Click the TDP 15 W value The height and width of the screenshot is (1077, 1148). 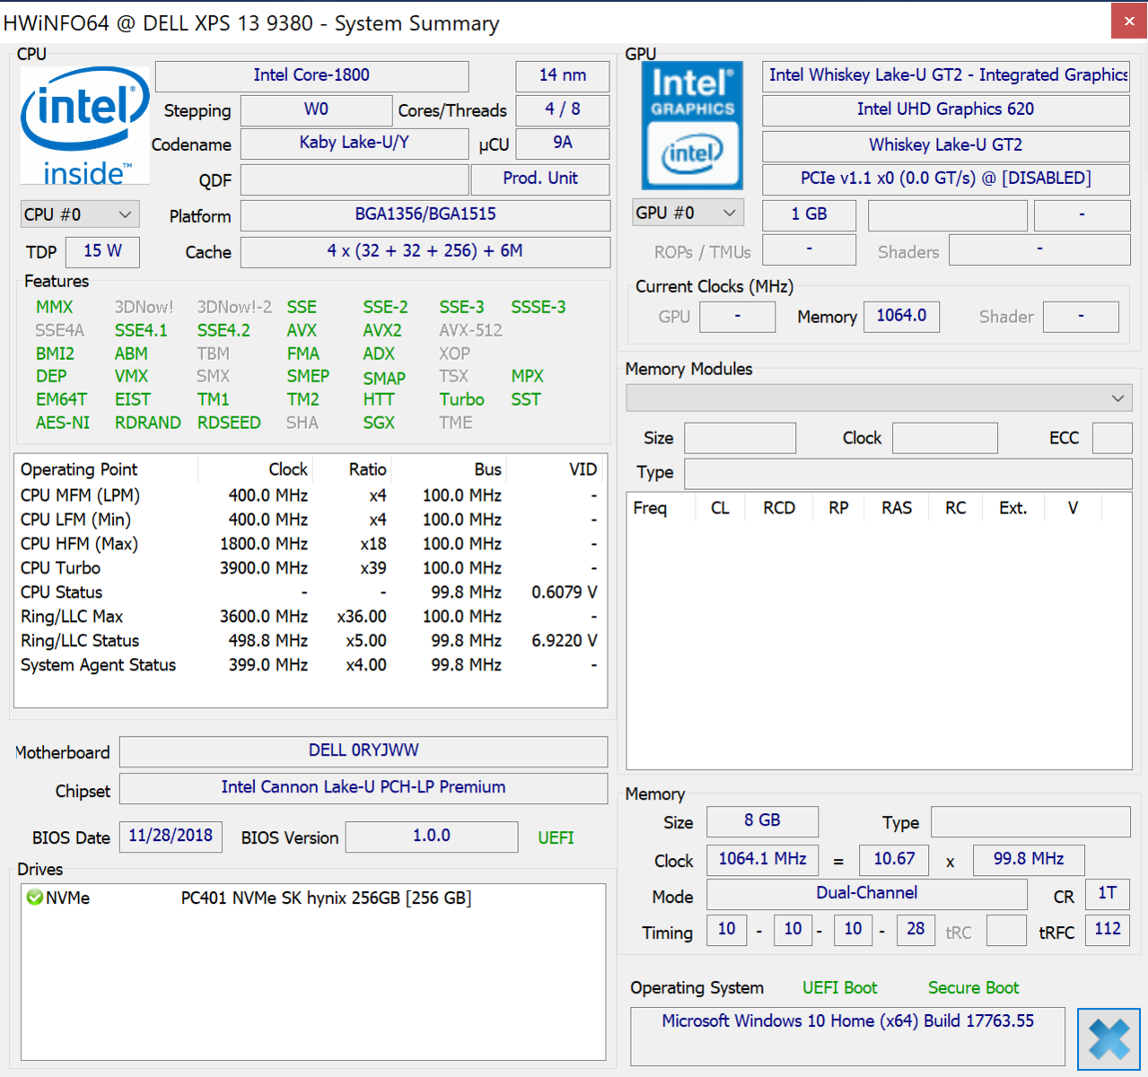(102, 251)
